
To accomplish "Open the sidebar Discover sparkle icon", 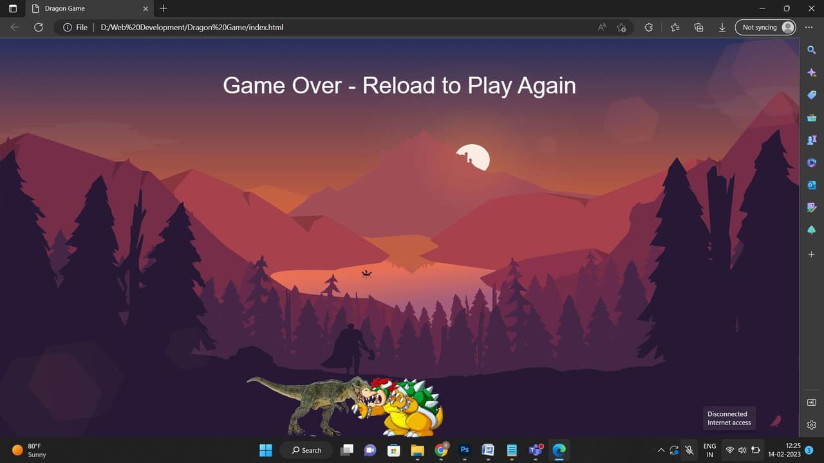I will [812, 73].
